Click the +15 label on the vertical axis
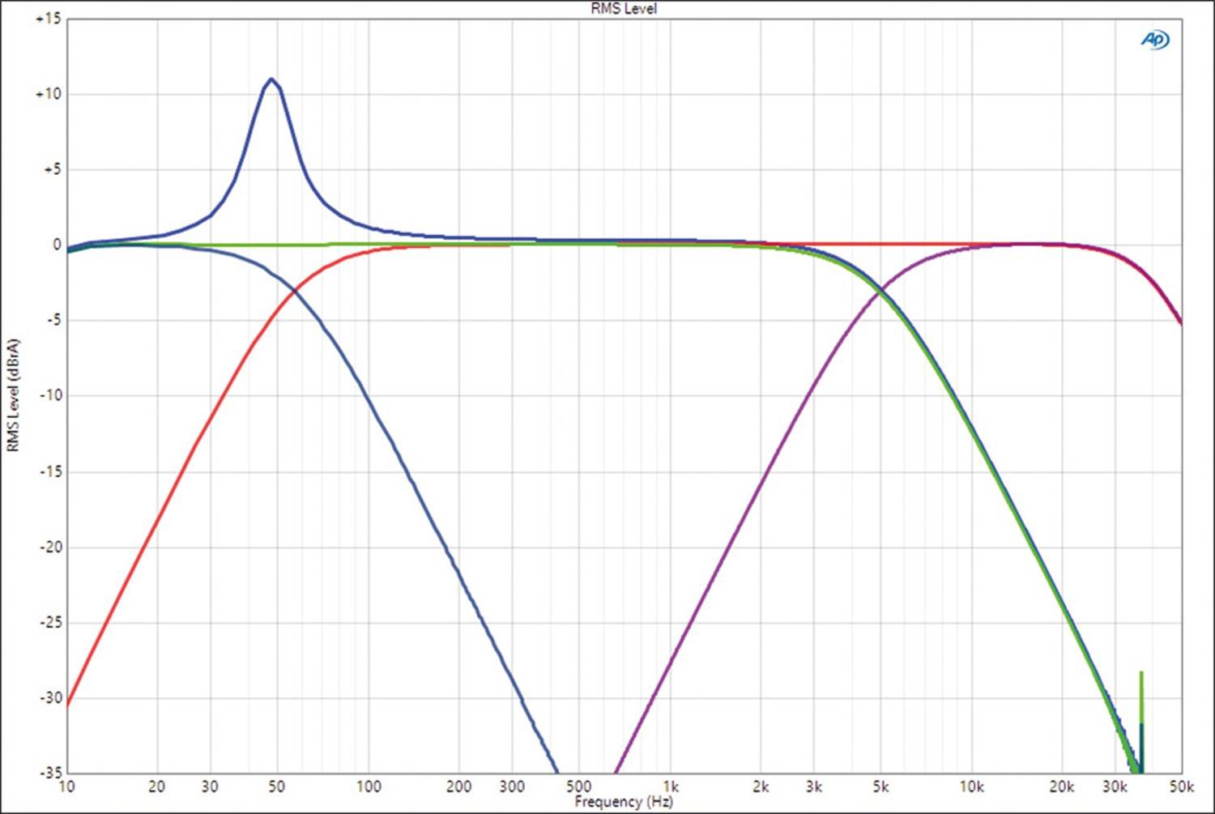 [48, 19]
